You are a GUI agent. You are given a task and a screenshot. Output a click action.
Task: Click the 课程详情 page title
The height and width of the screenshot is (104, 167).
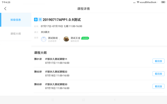click(x=83, y=9)
